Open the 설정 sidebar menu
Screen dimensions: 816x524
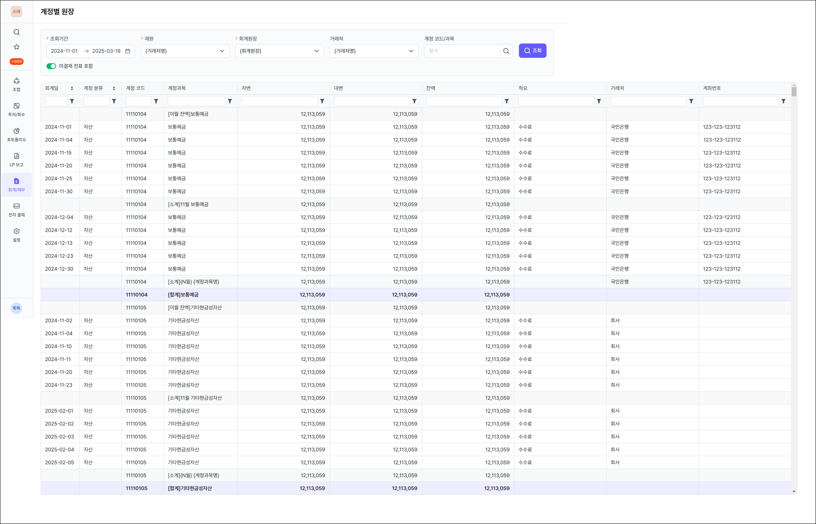[17, 235]
